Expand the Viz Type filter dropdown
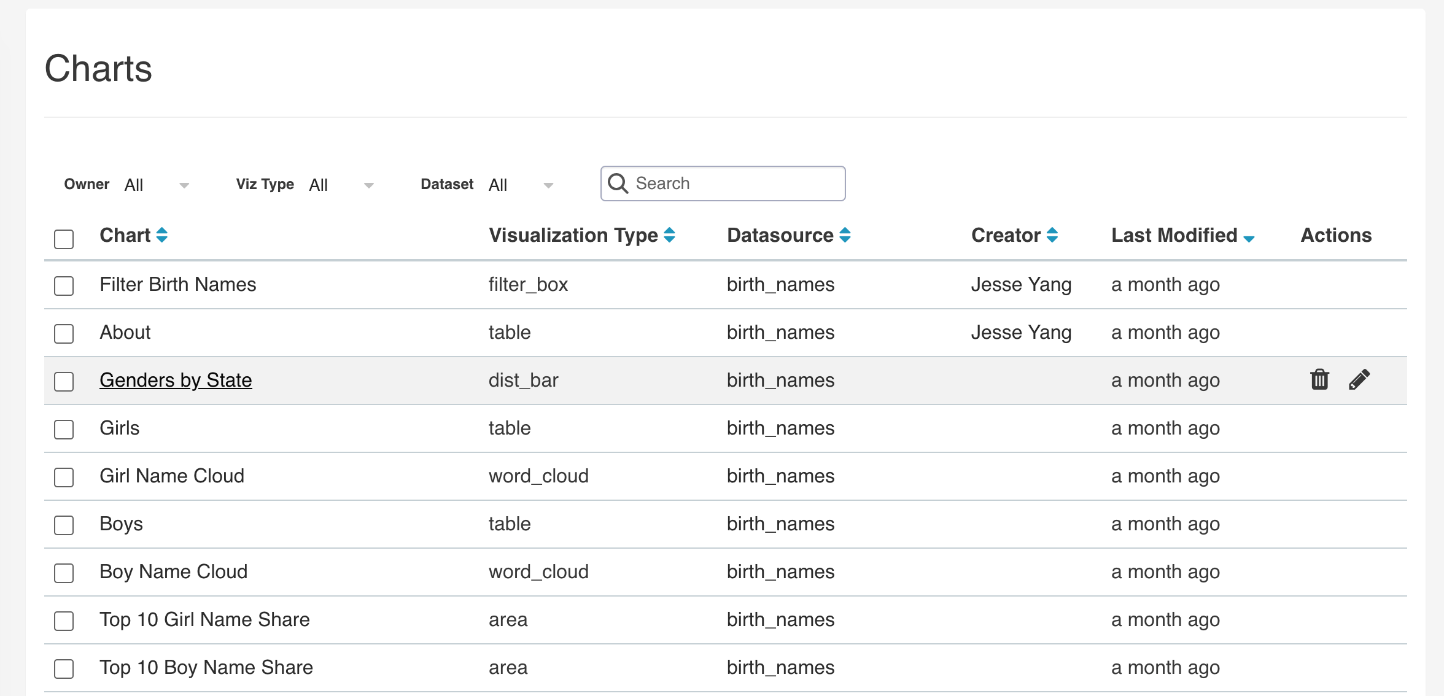1444x696 pixels. click(x=341, y=185)
